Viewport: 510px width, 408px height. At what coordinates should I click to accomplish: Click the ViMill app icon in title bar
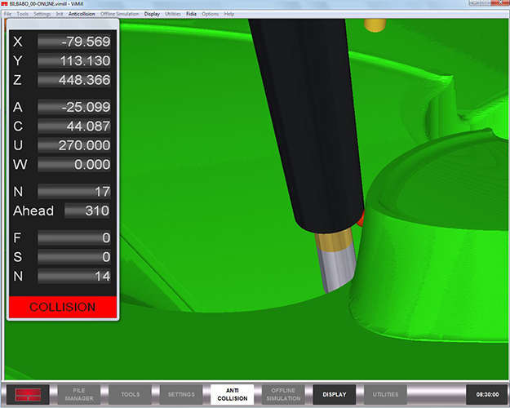tap(5, 4)
